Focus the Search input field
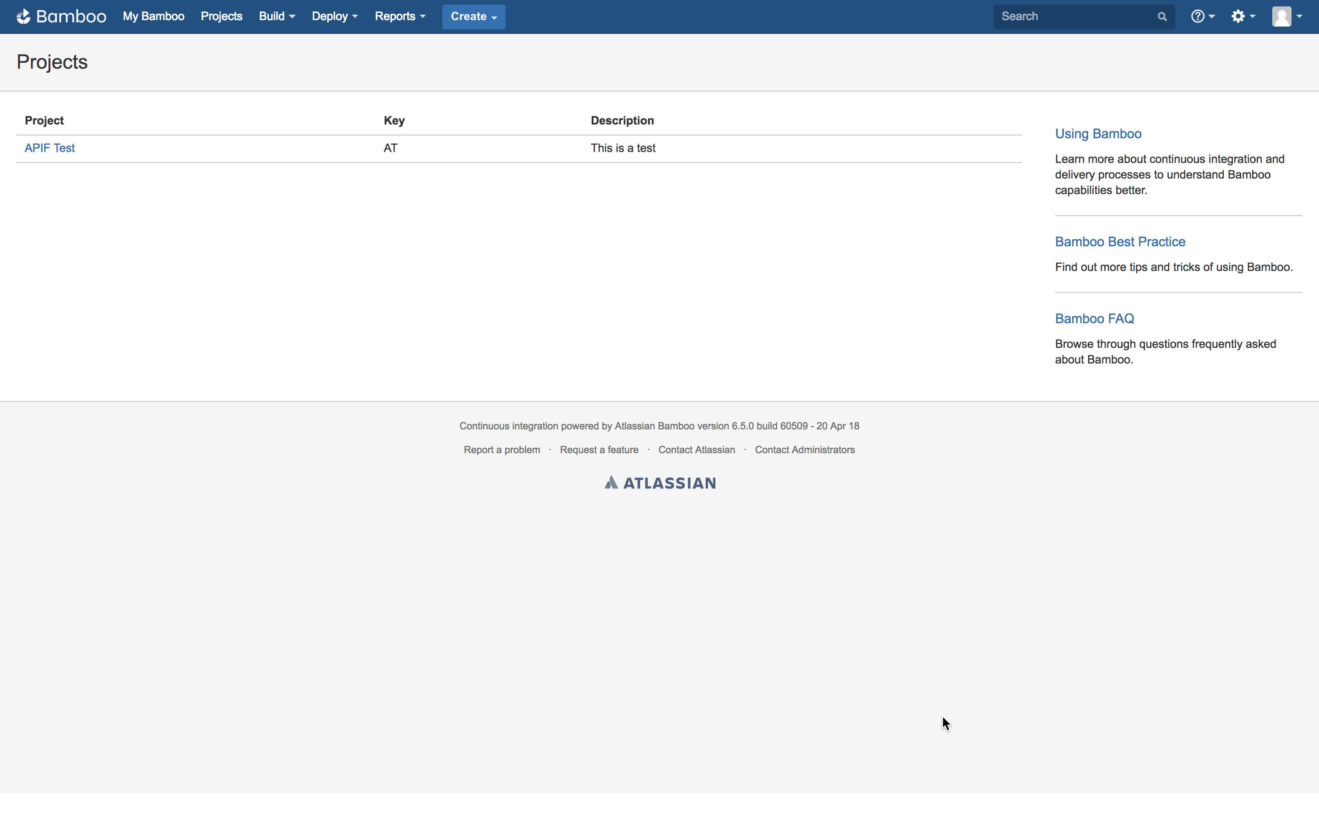Screen dimensions: 1319x824 1074,16
